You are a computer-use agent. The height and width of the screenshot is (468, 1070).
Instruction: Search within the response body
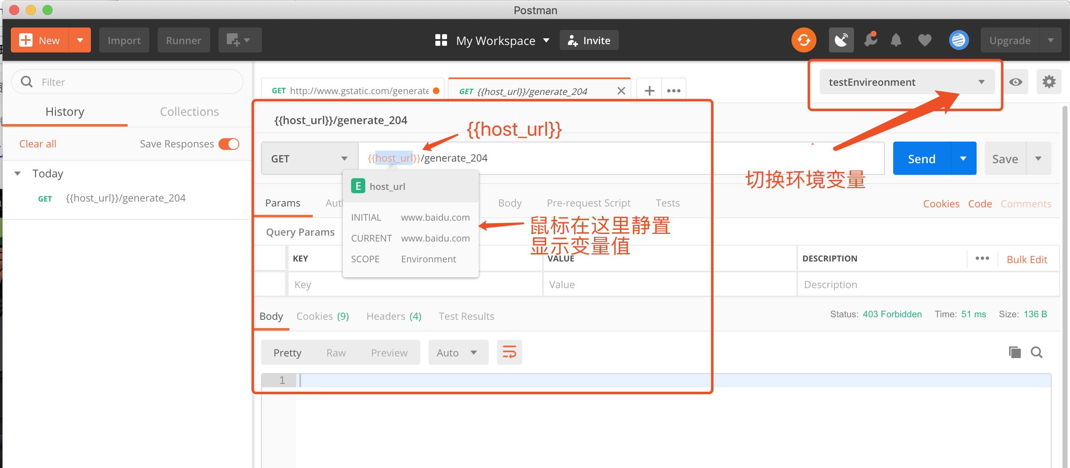1036,352
